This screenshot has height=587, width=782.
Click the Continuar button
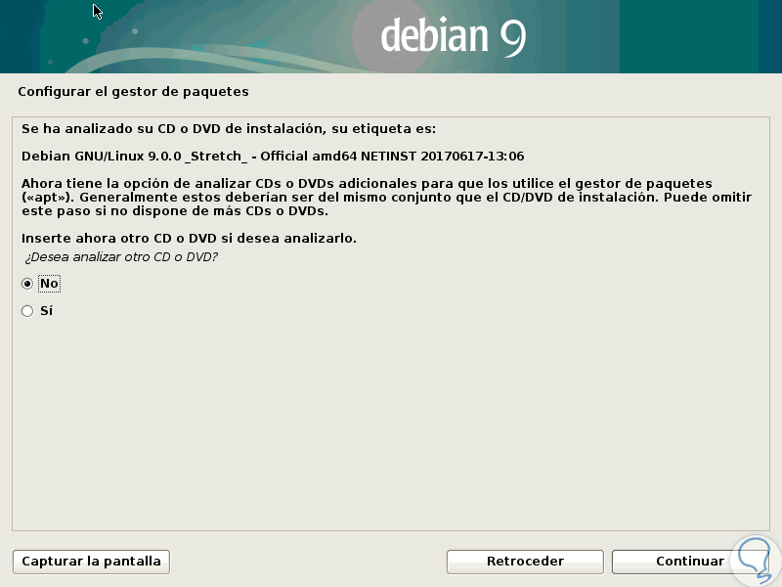pyautogui.click(x=690, y=562)
